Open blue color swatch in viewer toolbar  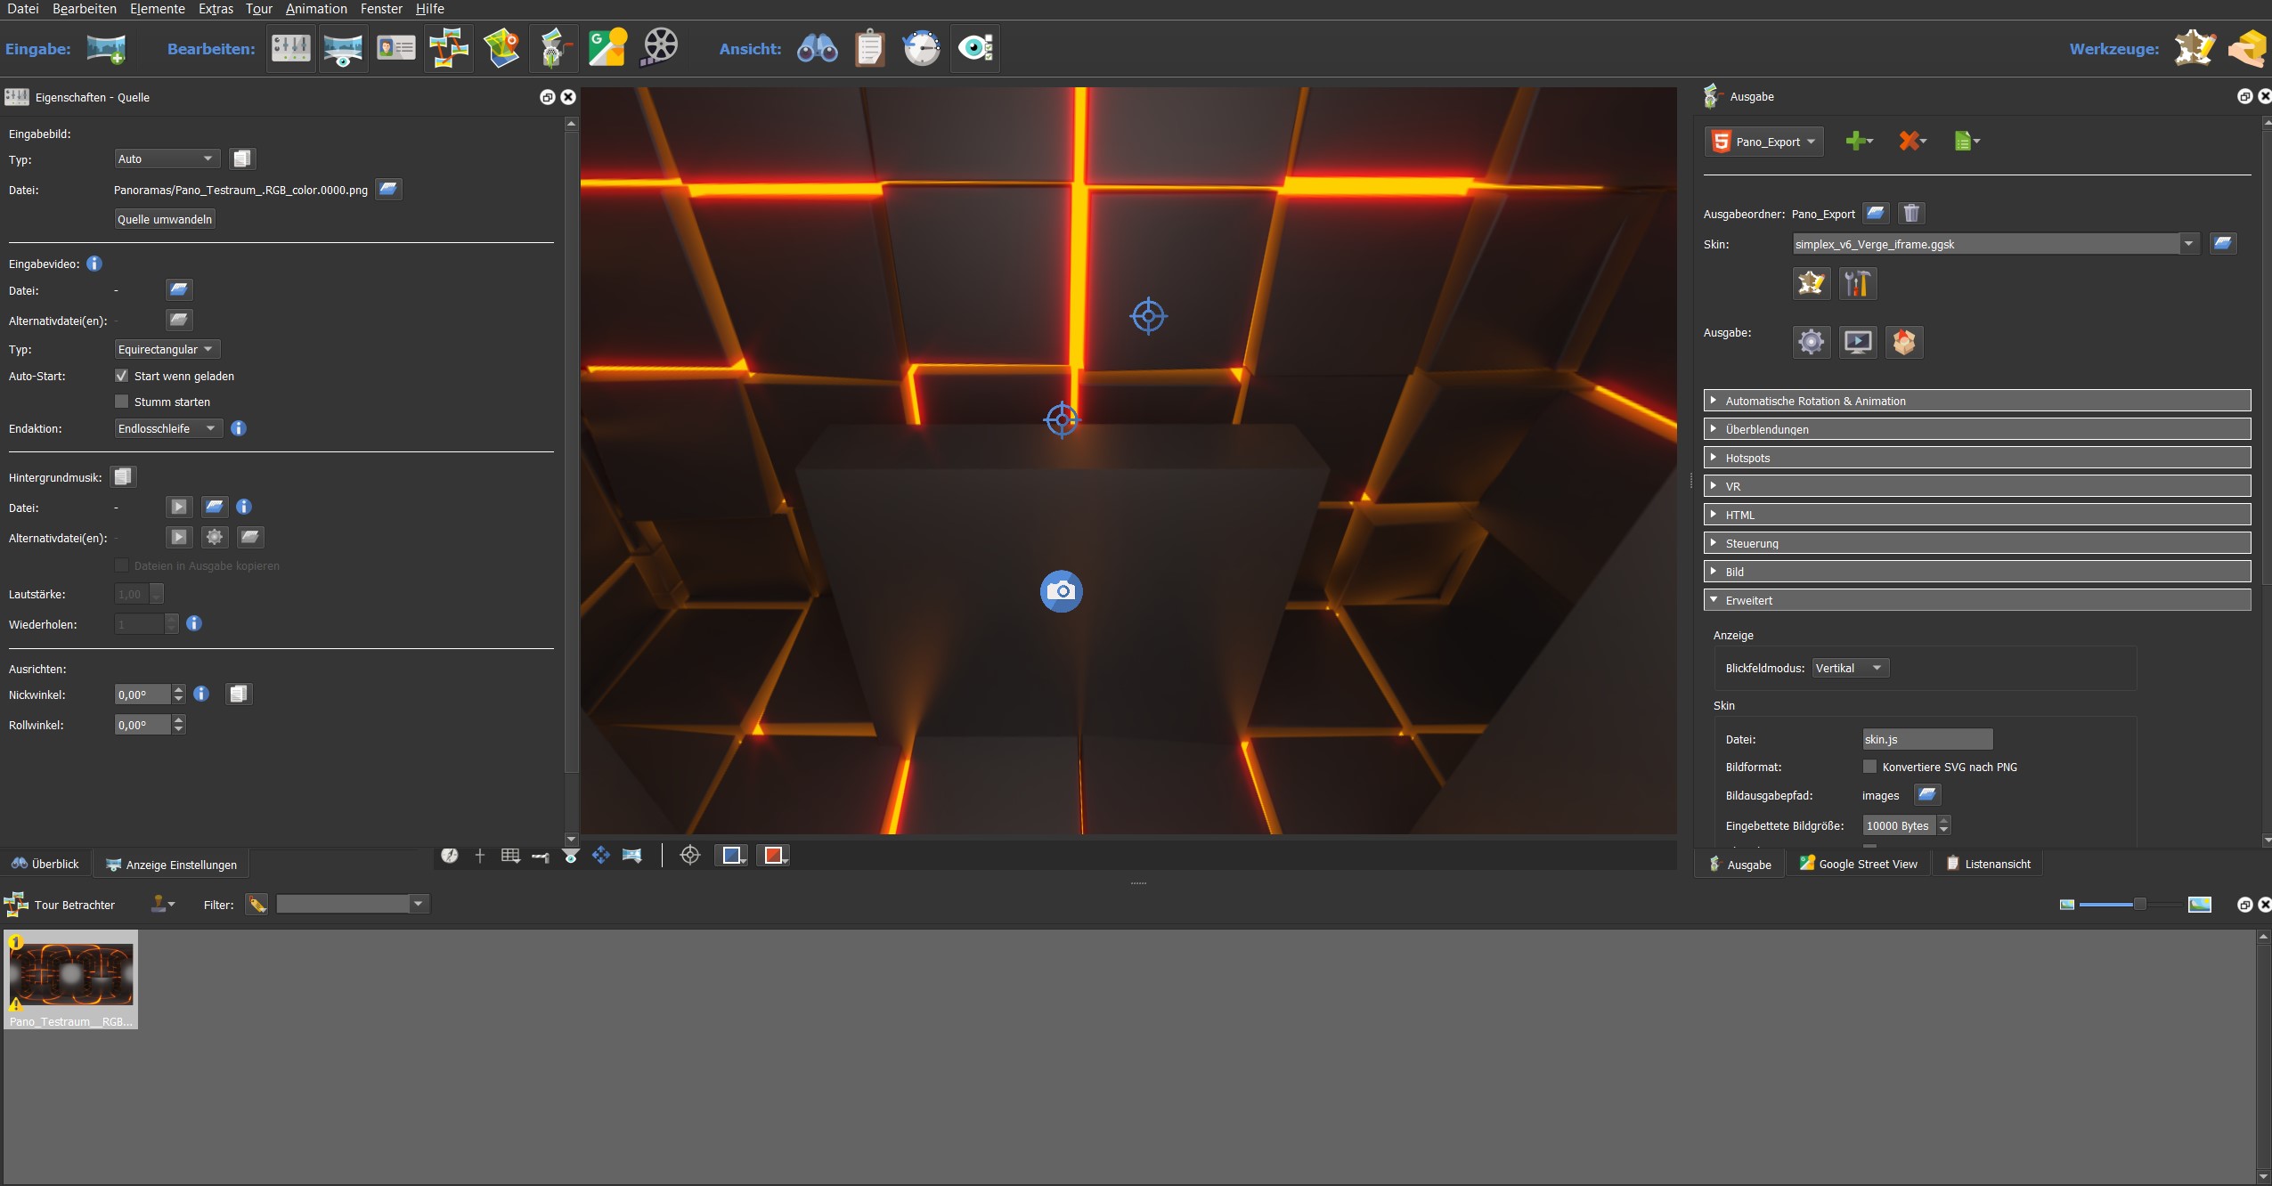732,856
